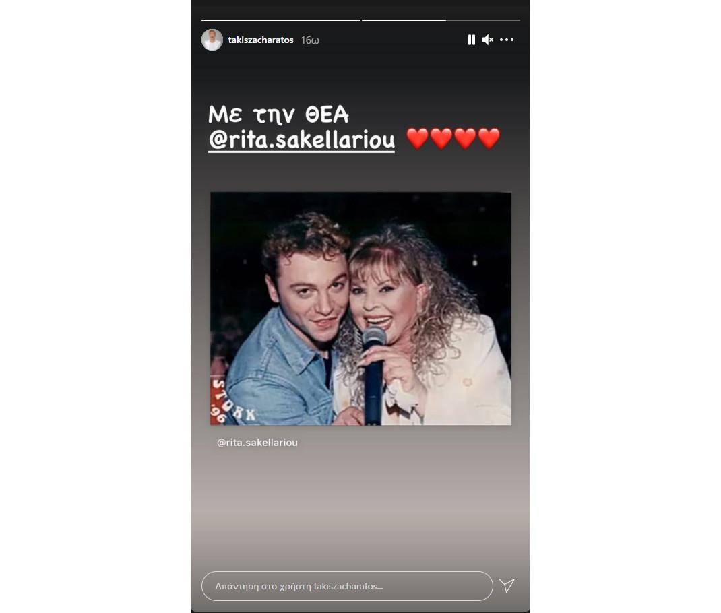The width and height of the screenshot is (721, 613).
Task: Open the takiszacharatos username link
Action: tap(261, 40)
